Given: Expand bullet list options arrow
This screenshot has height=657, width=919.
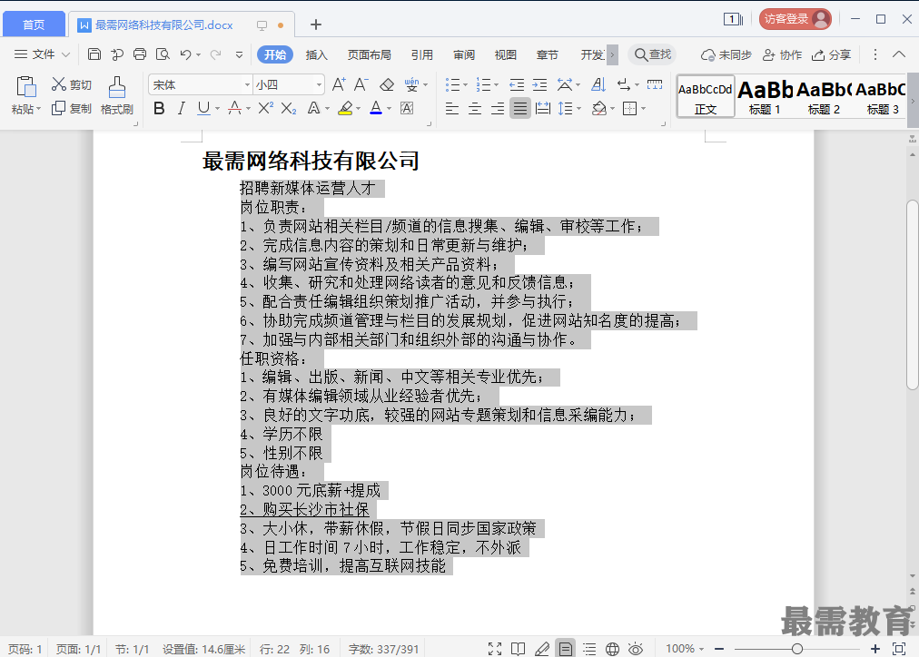Looking at the screenshot, I should coord(465,85).
